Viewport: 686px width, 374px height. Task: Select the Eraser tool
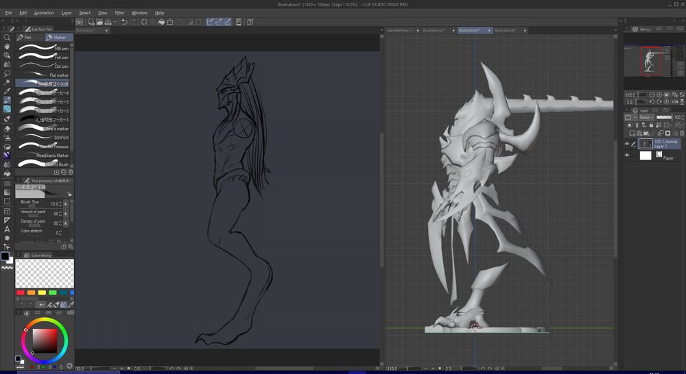(7, 129)
